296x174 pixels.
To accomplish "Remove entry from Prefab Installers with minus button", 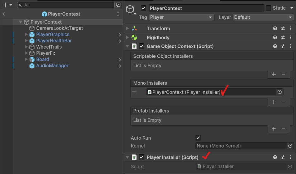I will coord(284,129).
